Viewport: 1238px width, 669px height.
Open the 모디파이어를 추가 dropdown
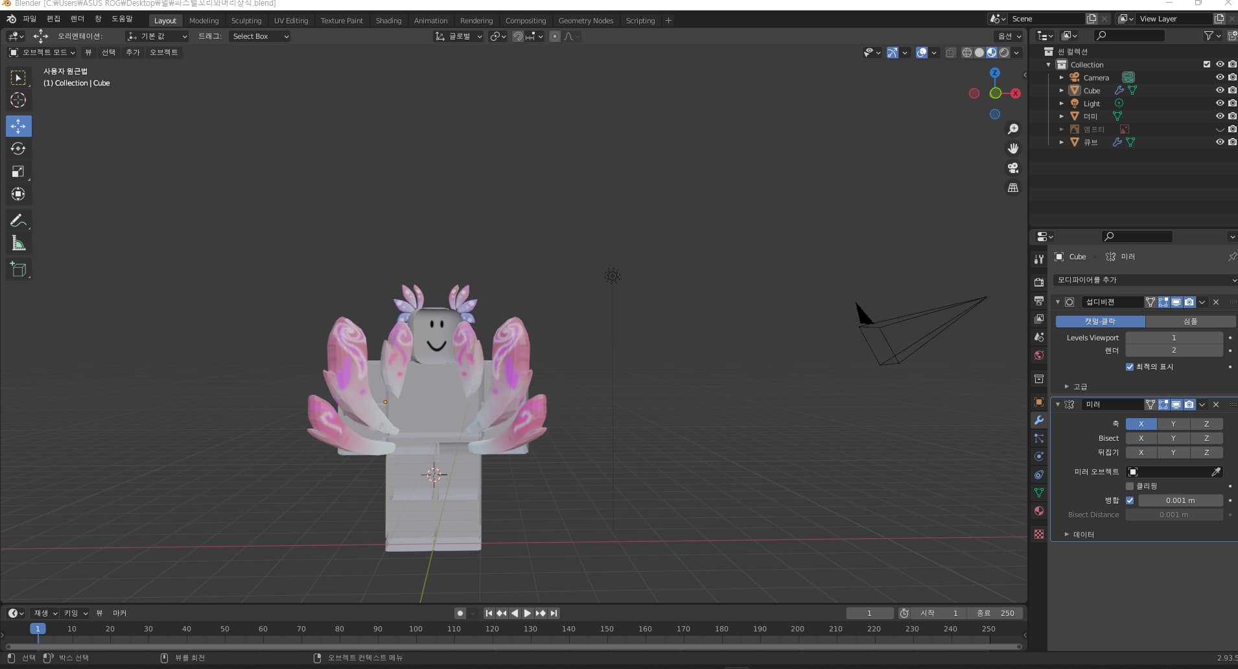click(x=1144, y=280)
